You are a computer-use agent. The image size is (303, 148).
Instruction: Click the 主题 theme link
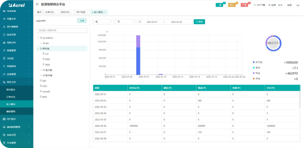[x=289, y=5]
